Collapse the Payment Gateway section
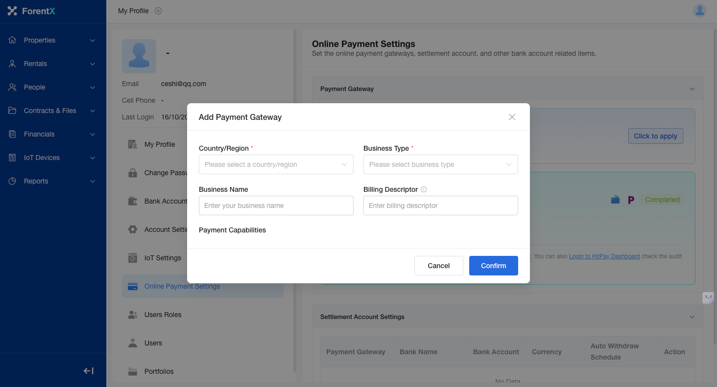Viewport: 717px width, 387px height. (x=692, y=89)
